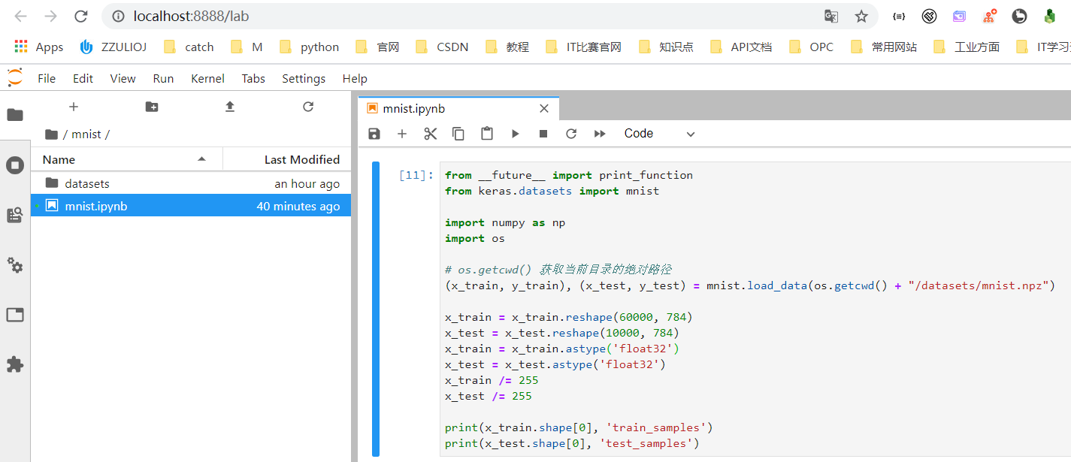
Task: Restart the kernel
Action: tap(571, 134)
